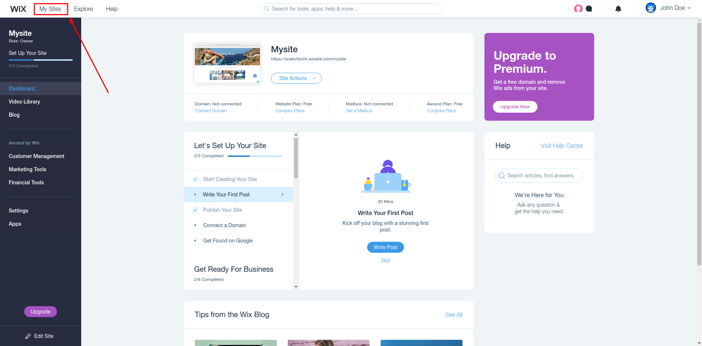Click the sidebar Set Up Your Site progress bar
This screenshot has width=702, height=346.
point(41,60)
